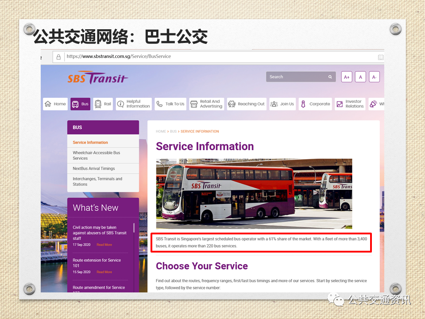The height and width of the screenshot is (319, 425).
Task: Click the SBS Transit logo
Action: coord(97,78)
